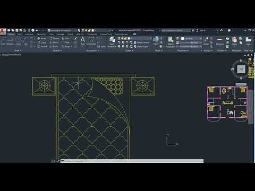Choose the Fillet tool
This screenshot has width=255, height=191.
[x=66, y=42]
